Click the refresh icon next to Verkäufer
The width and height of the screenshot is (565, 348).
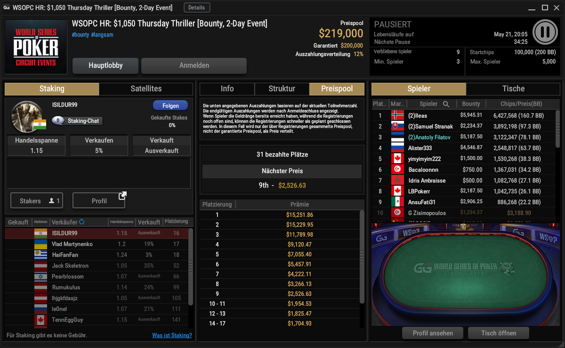click(x=82, y=221)
